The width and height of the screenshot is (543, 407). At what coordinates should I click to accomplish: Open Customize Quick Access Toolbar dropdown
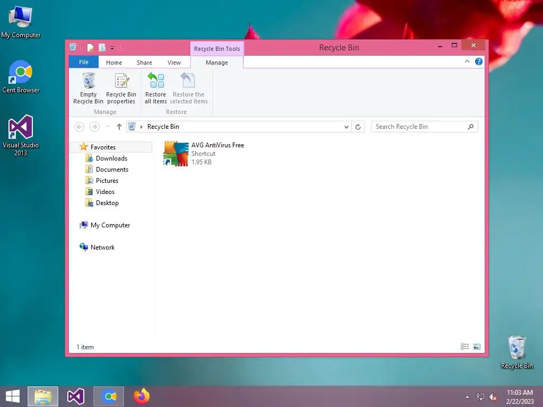point(112,48)
